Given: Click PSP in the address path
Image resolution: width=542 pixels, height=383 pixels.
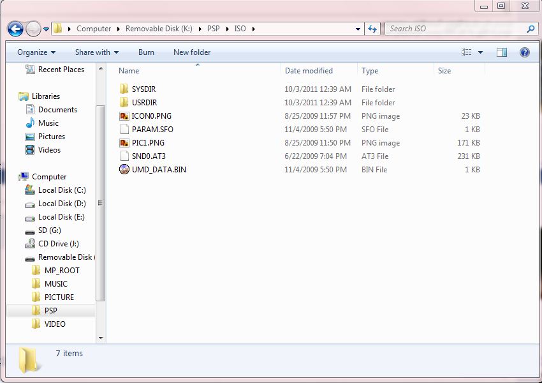Looking at the screenshot, I should 213,29.
